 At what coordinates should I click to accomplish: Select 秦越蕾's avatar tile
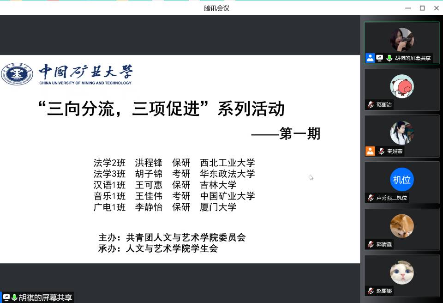[x=401, y=133]
